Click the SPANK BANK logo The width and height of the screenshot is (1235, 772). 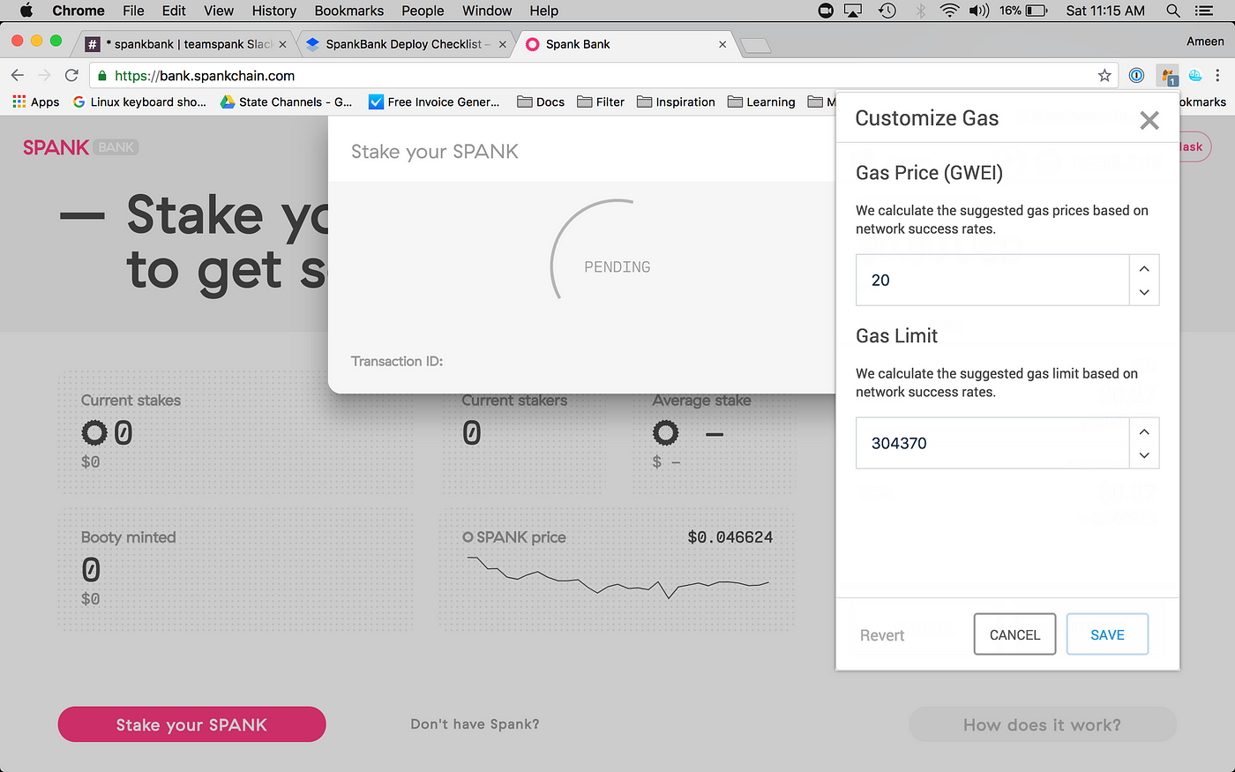point(81,147)
